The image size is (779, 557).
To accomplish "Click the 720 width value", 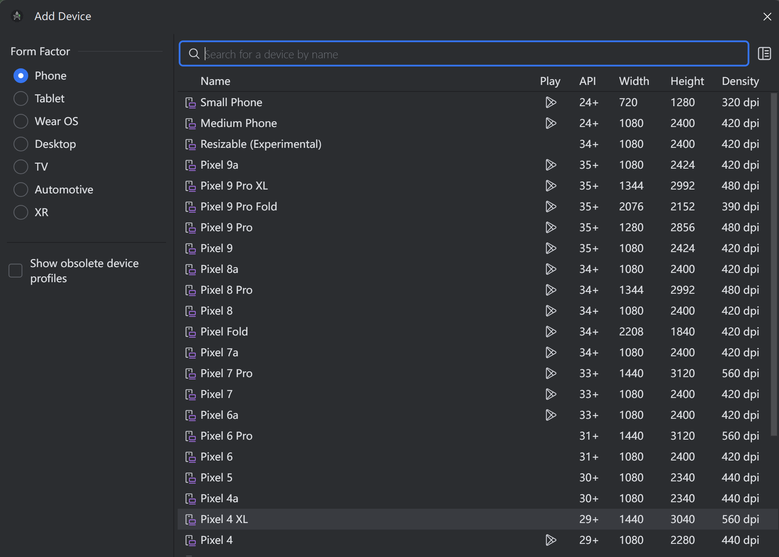I will click(628, 102).
